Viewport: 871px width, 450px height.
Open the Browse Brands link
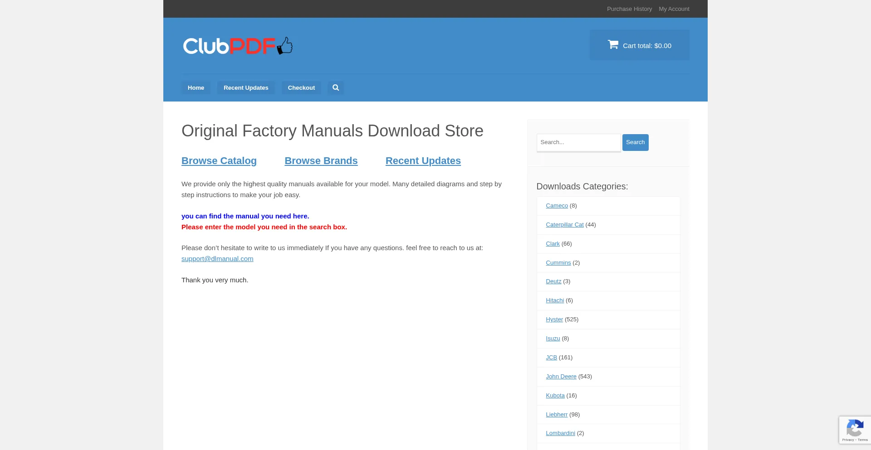[x=321, y=161]
